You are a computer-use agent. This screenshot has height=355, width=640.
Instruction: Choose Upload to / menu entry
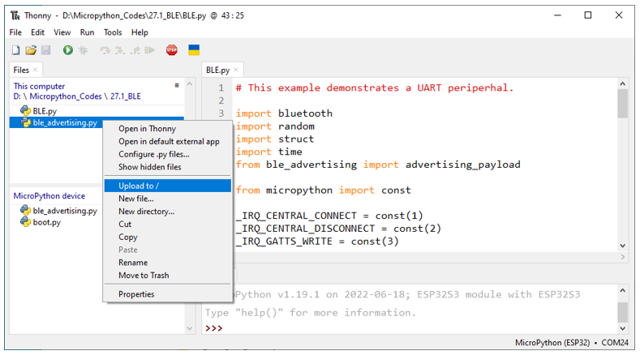pyautogui.click(x=168, y=186)
